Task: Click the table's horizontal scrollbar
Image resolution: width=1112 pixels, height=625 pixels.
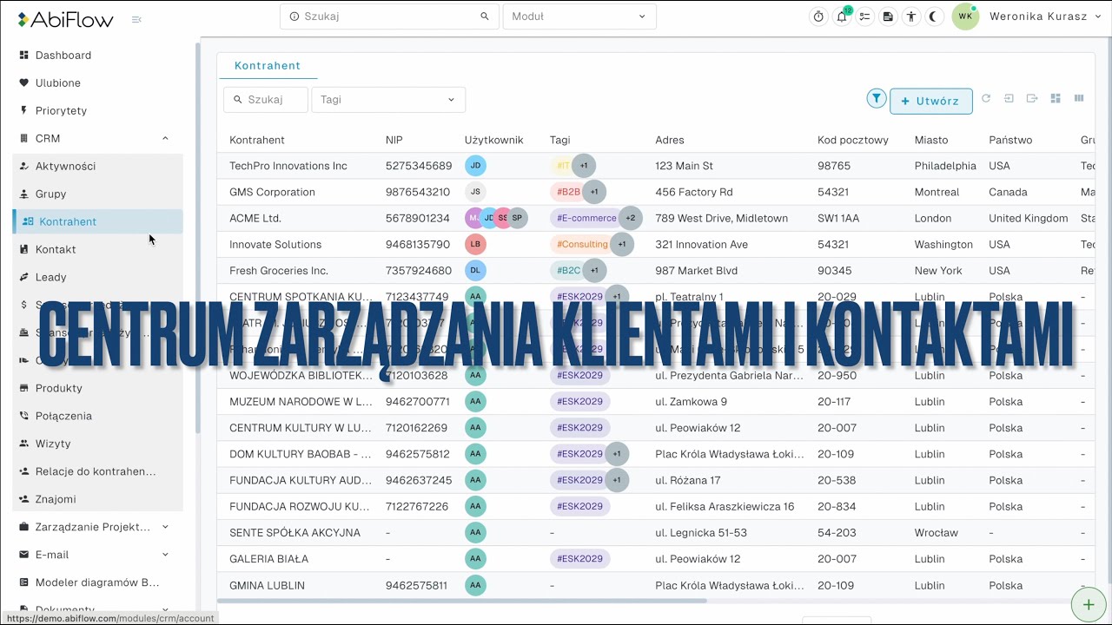Action: coord(462,600)
